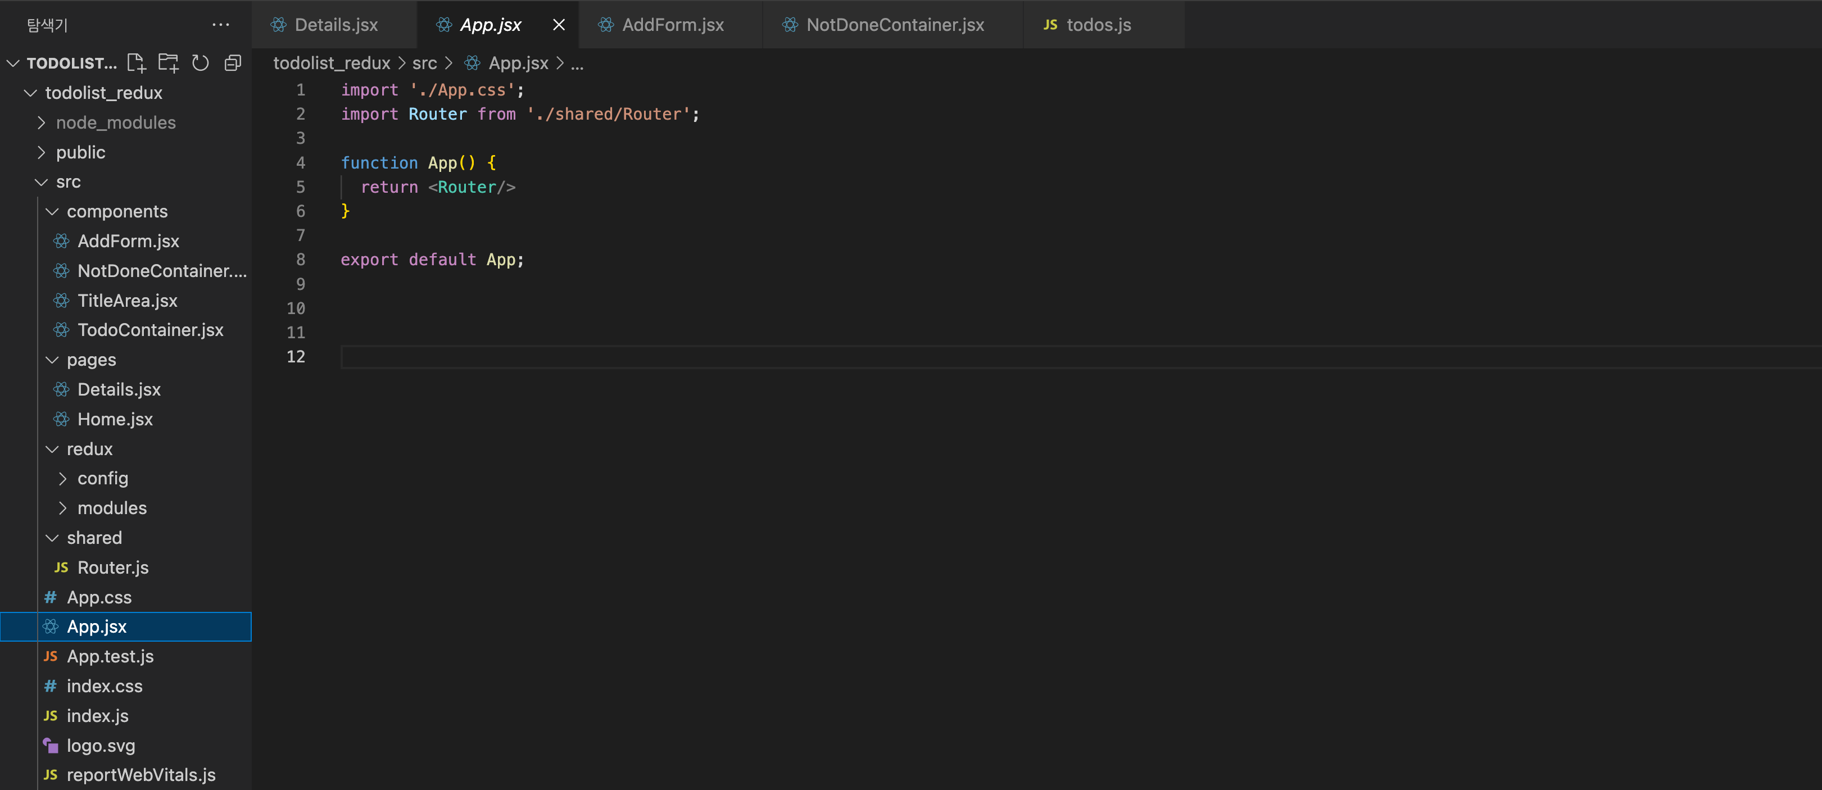
Task: Click the New Folder icon in explorer header
Action: click(x=169, y=63)
